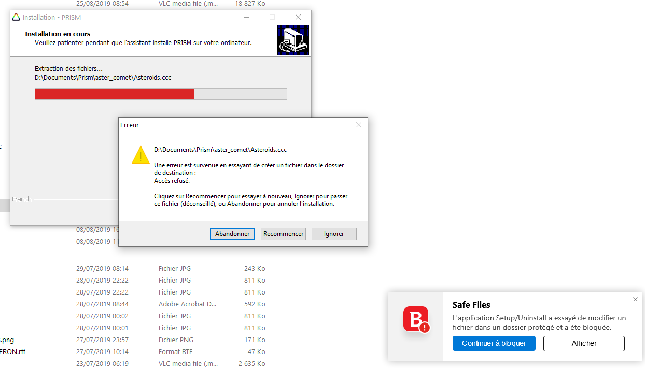Choose Ignorer to skip this file
Image resolution: width=645 pixels, height=368 pixels.
pos(334,234)
